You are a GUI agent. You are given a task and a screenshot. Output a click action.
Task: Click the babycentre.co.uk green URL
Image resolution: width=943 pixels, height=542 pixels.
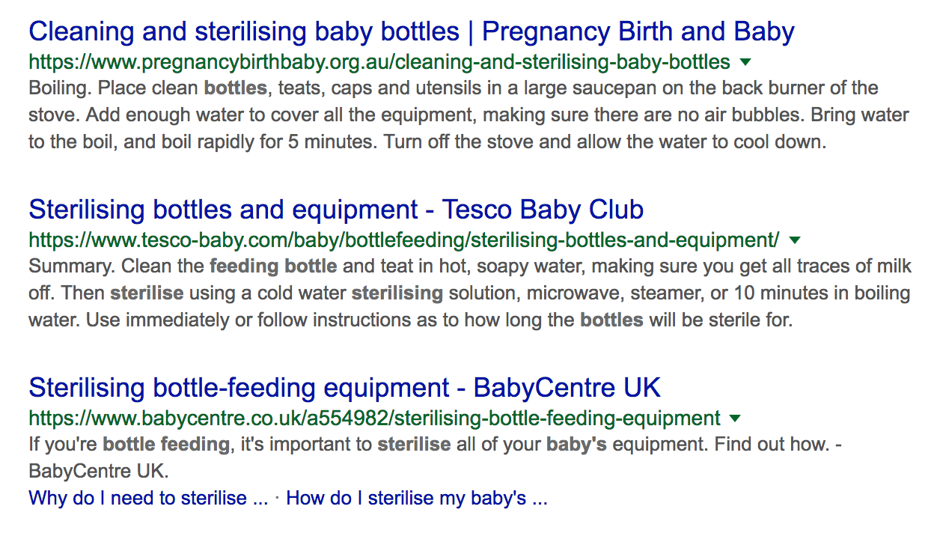374,418
